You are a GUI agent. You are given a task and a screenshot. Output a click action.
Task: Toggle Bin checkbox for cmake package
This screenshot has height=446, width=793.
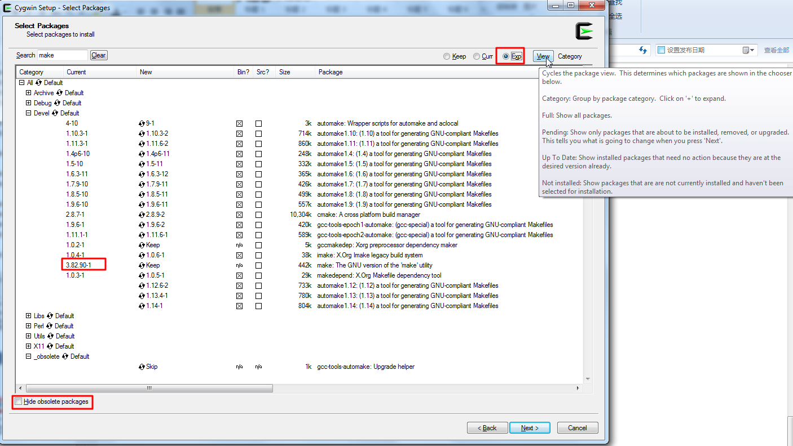(240, 215)
